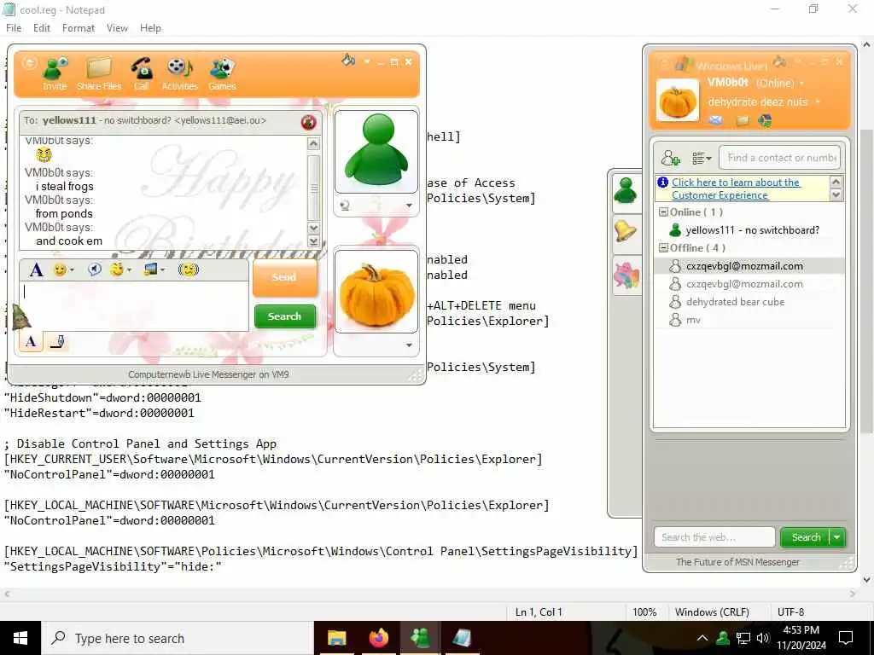Pick the emoticon smiley button
This screenshot has height=655, width=874.
point(60,270)
